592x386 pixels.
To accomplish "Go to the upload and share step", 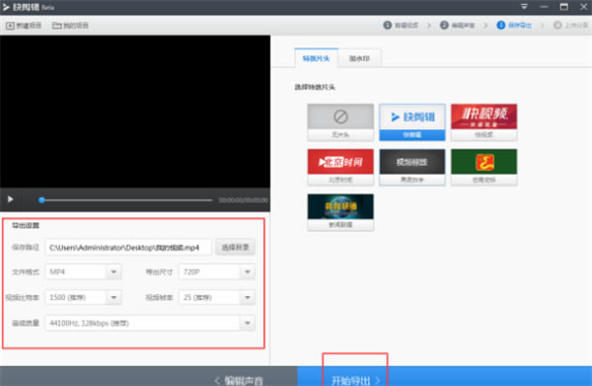I will tap(570, 26).
